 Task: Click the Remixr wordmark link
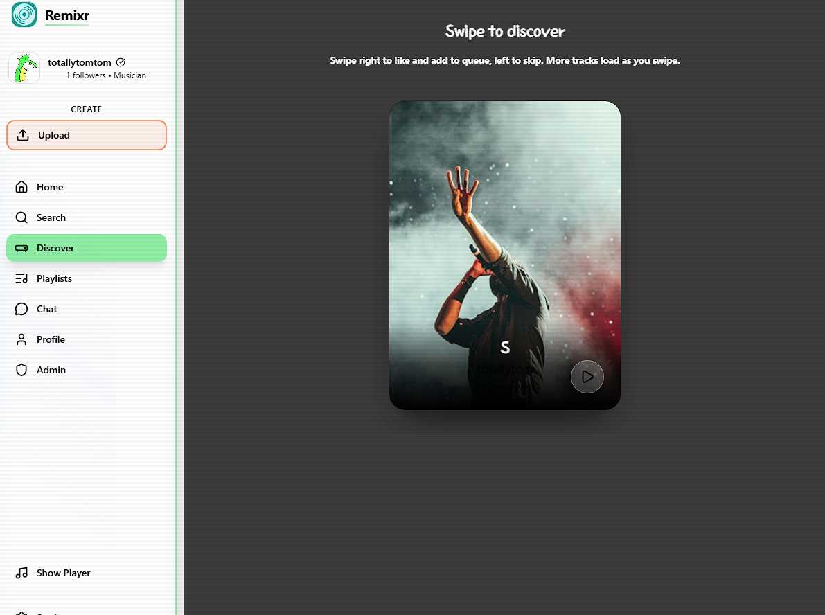tap(66, 14)
